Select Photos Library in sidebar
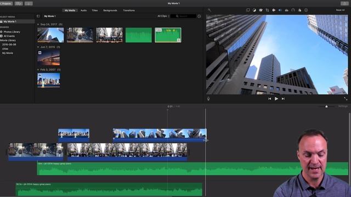 point(12,32)
